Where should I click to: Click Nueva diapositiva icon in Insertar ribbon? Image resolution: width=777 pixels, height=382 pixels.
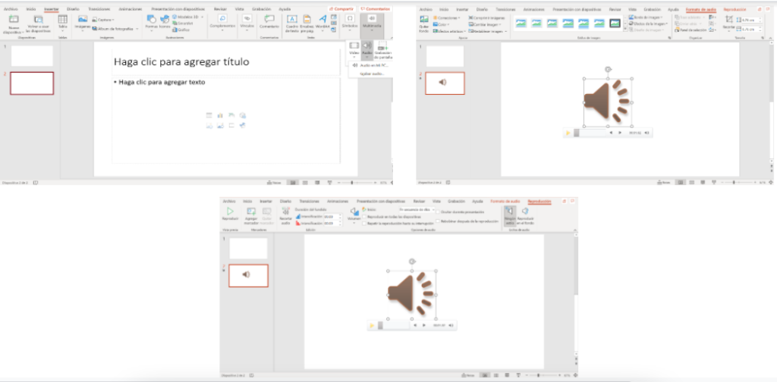point(14,20)
